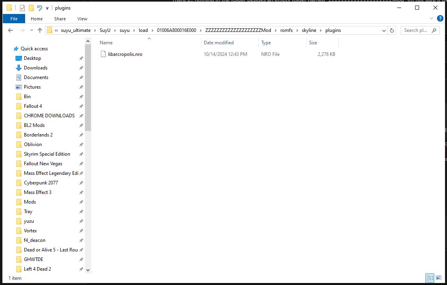
Task: Expand the ribbon with the chevron
Action: (x=431, y=19)
